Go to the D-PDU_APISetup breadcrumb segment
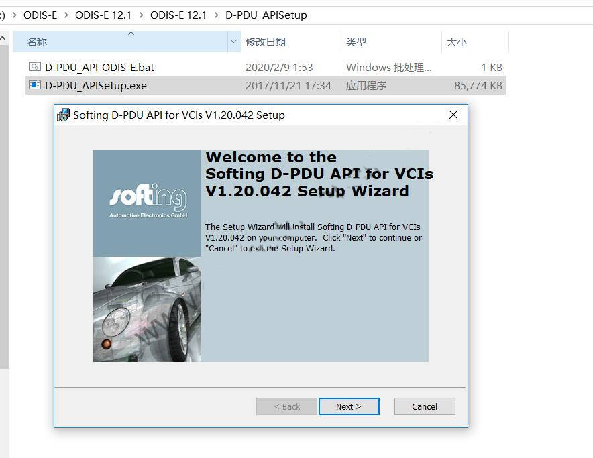This screenshot has width=593, height=458. pos(266,15)
